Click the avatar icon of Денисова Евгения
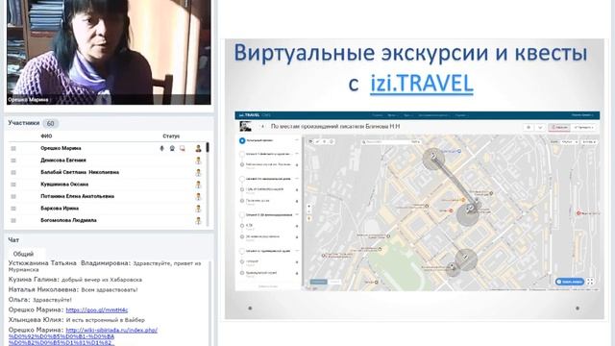The height and width of the screenshot is (346, 615). 199,161
